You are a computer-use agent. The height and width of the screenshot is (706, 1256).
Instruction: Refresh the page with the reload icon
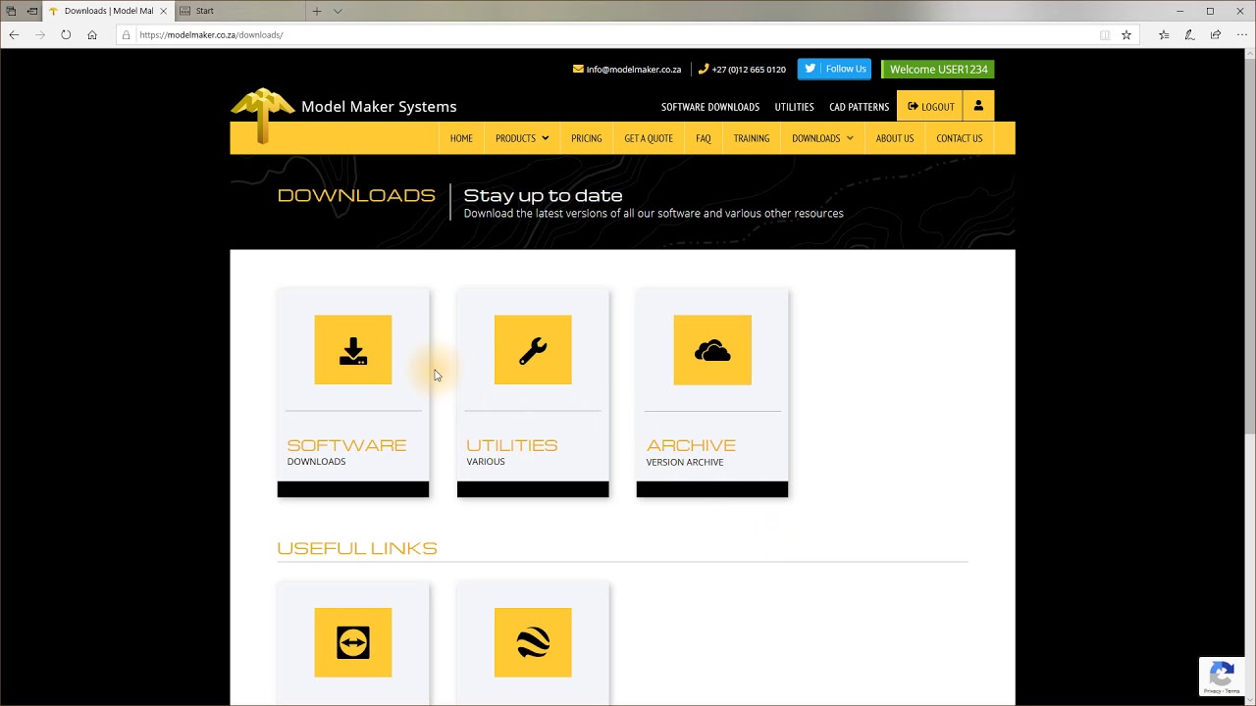[x=66, y=34]
